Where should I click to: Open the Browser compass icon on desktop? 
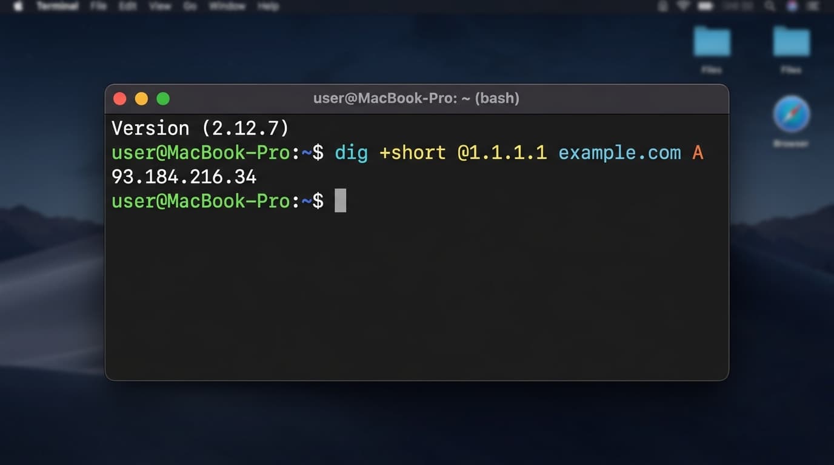(x=791, y=115)
